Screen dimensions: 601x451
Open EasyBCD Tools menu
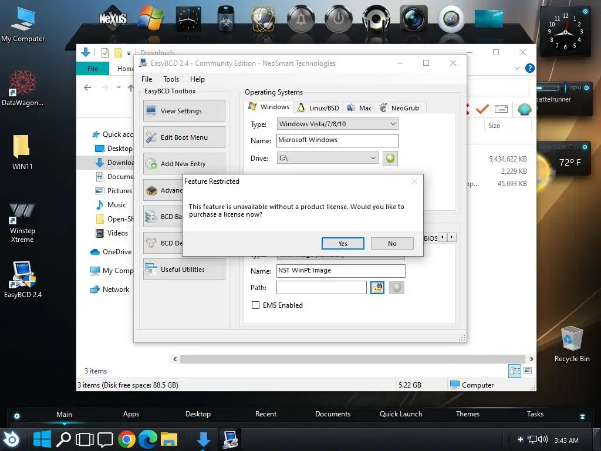[x=171, y=79]
